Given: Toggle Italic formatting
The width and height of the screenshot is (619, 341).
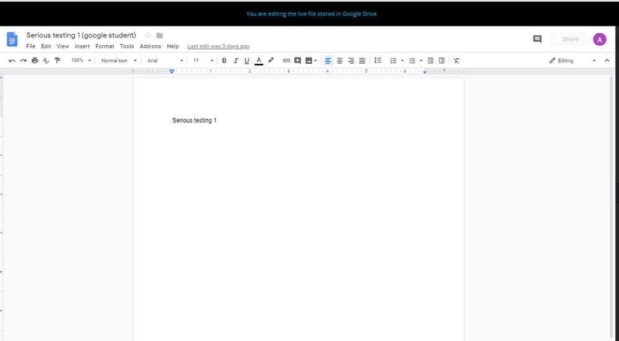Looking at the screenshot, I should click(x=235, y=61).
